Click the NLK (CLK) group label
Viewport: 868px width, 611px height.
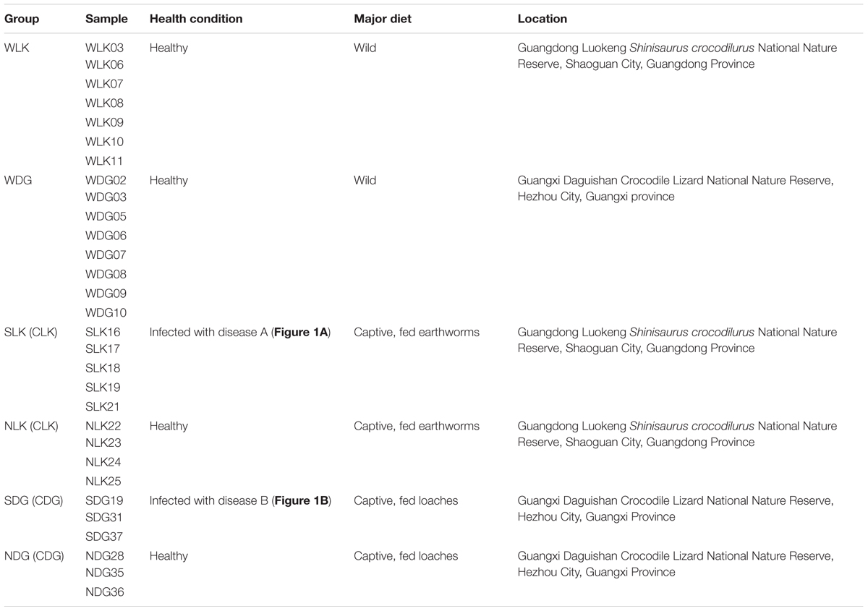(x=33, y=427)
